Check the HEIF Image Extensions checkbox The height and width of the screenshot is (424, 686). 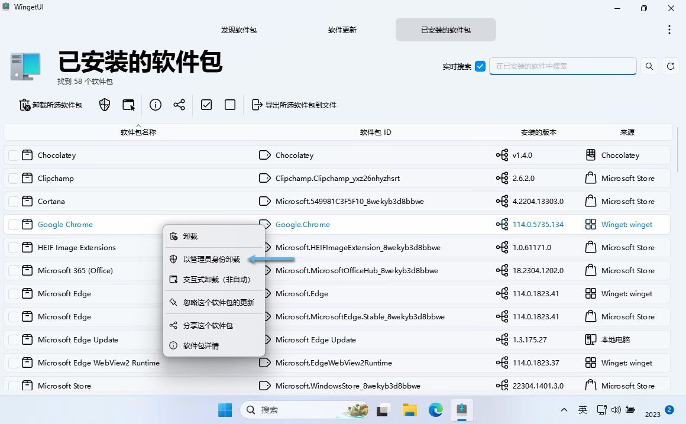point(14,248)
